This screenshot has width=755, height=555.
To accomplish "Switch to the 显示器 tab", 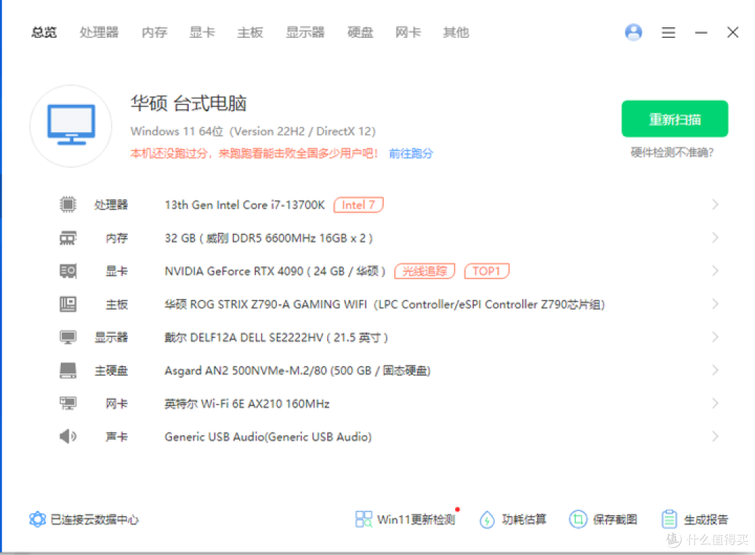I will [x=305, y=32].
